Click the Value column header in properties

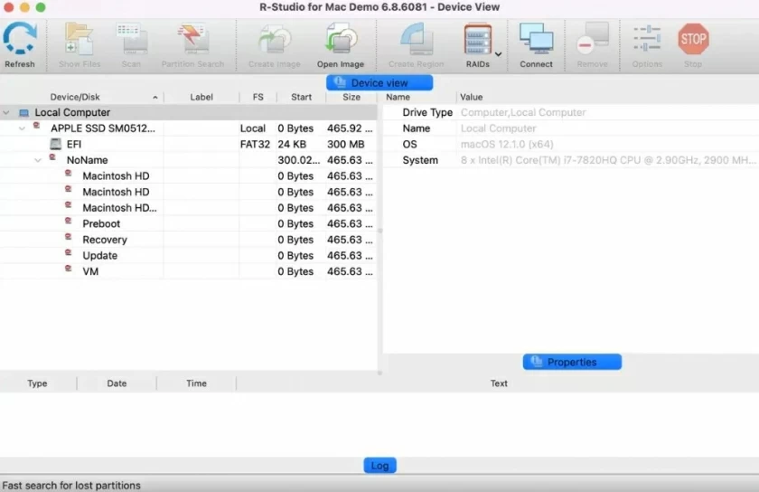pos(471,97)
